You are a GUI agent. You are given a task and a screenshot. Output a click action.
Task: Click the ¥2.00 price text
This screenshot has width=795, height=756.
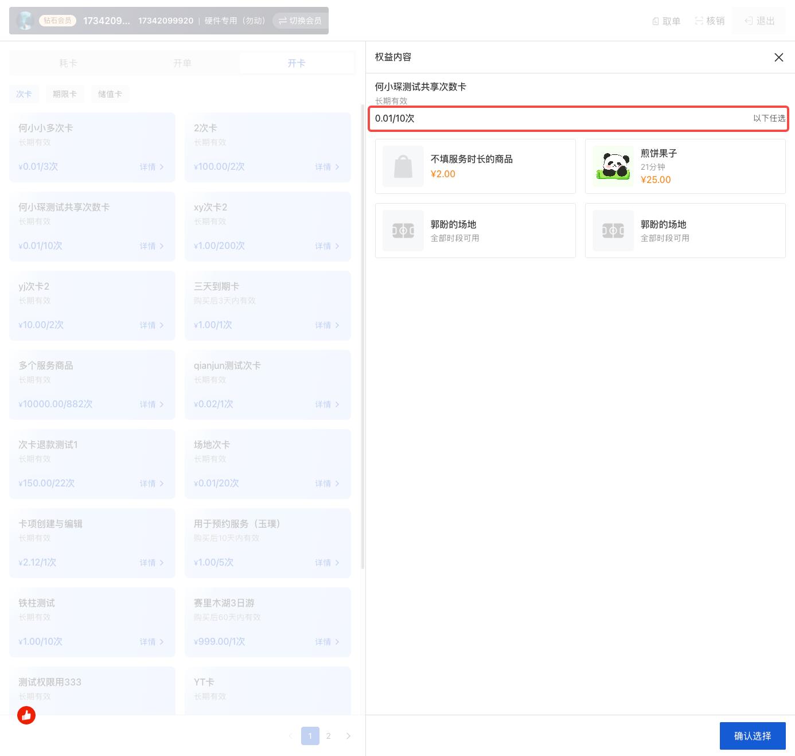tap(443, 174)
